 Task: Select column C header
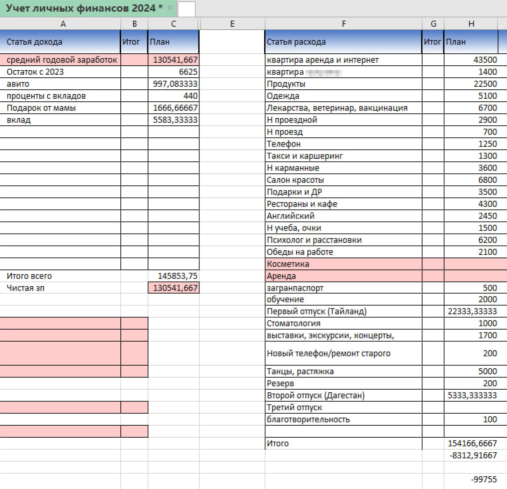(173, 24)
